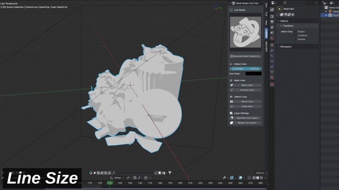Click the timeline bookmark marker icon
This screenshot has width=339, height=190.
tap(159, 173)
